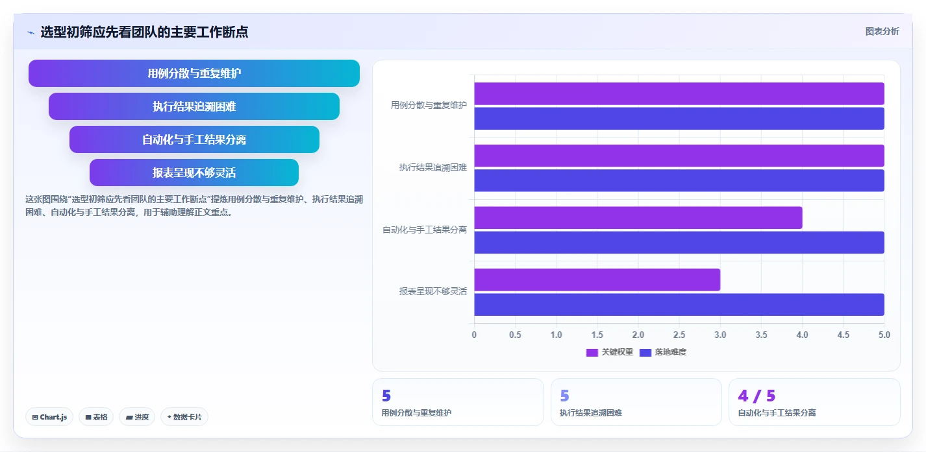Click the x-axis tick 4.5
The width and height of the screenshot is (926, 452).
[844, 335]
